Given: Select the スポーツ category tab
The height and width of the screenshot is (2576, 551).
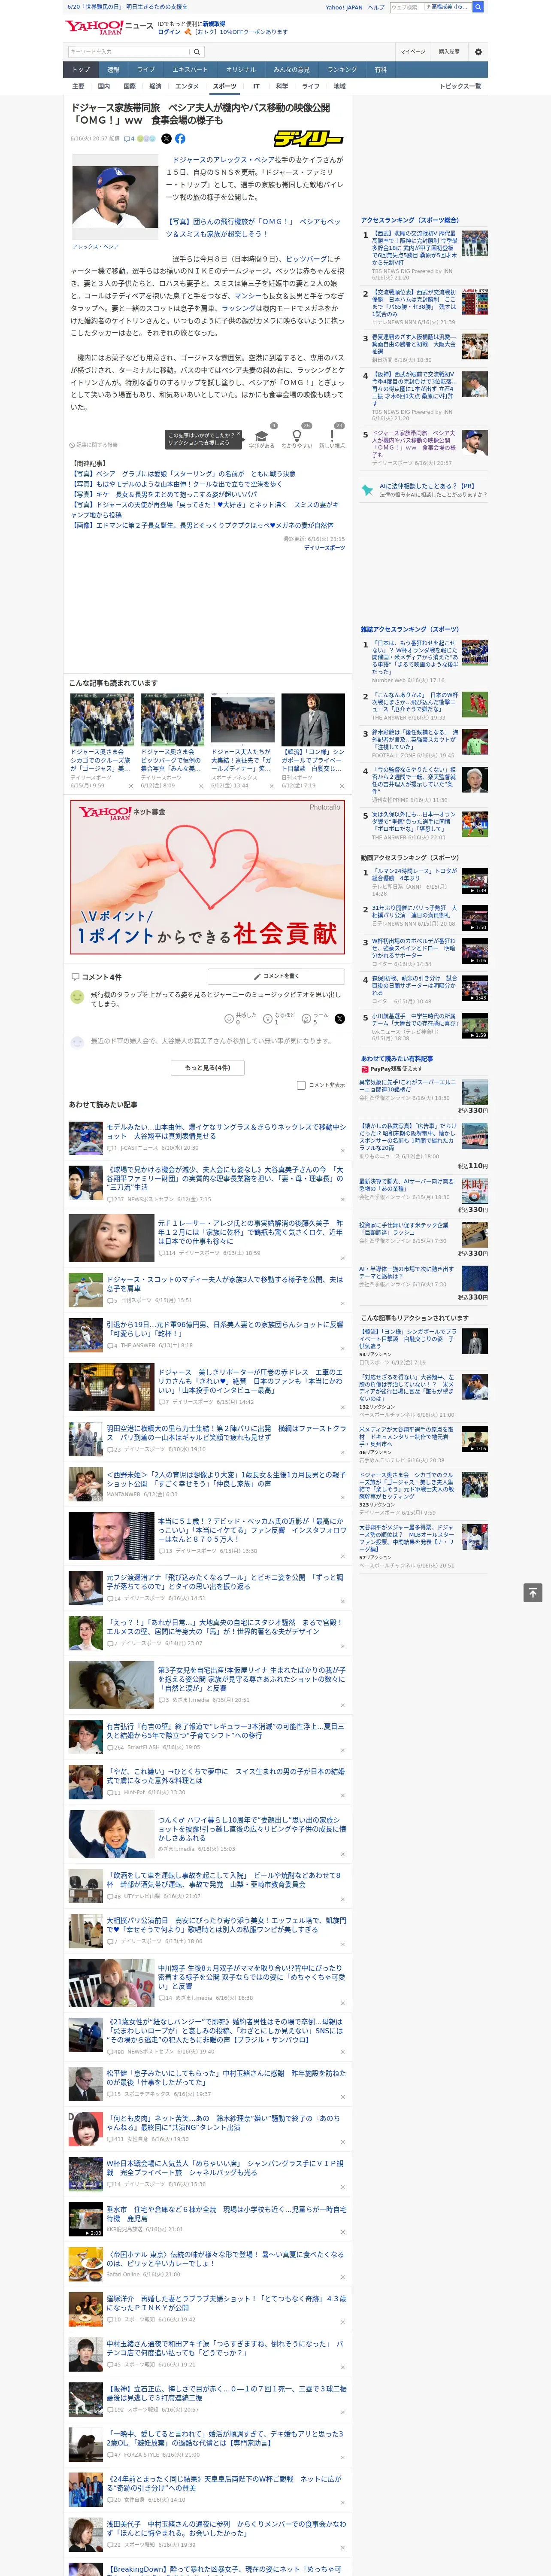Looking at the screenshot, I should [225, 86].
